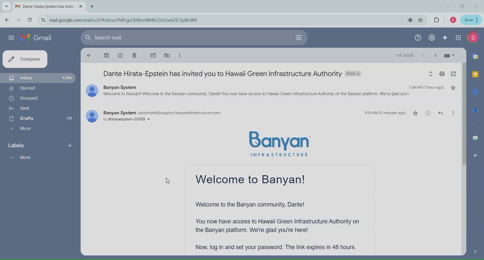Click the Chrome Error button
Screen dimensions: 484x260
(471, 20)
